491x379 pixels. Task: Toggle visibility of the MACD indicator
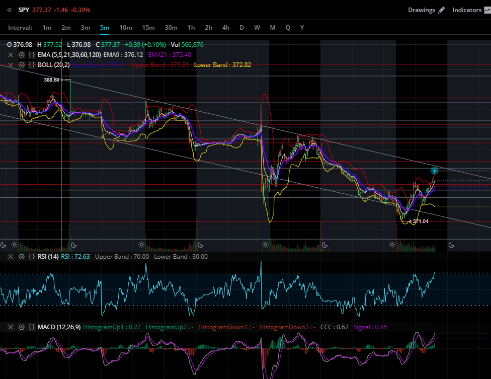click(21, 327)
